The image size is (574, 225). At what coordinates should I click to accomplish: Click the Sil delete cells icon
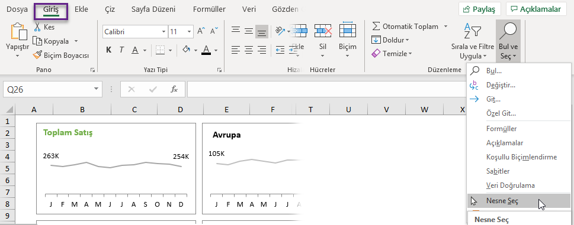point(323,31)
